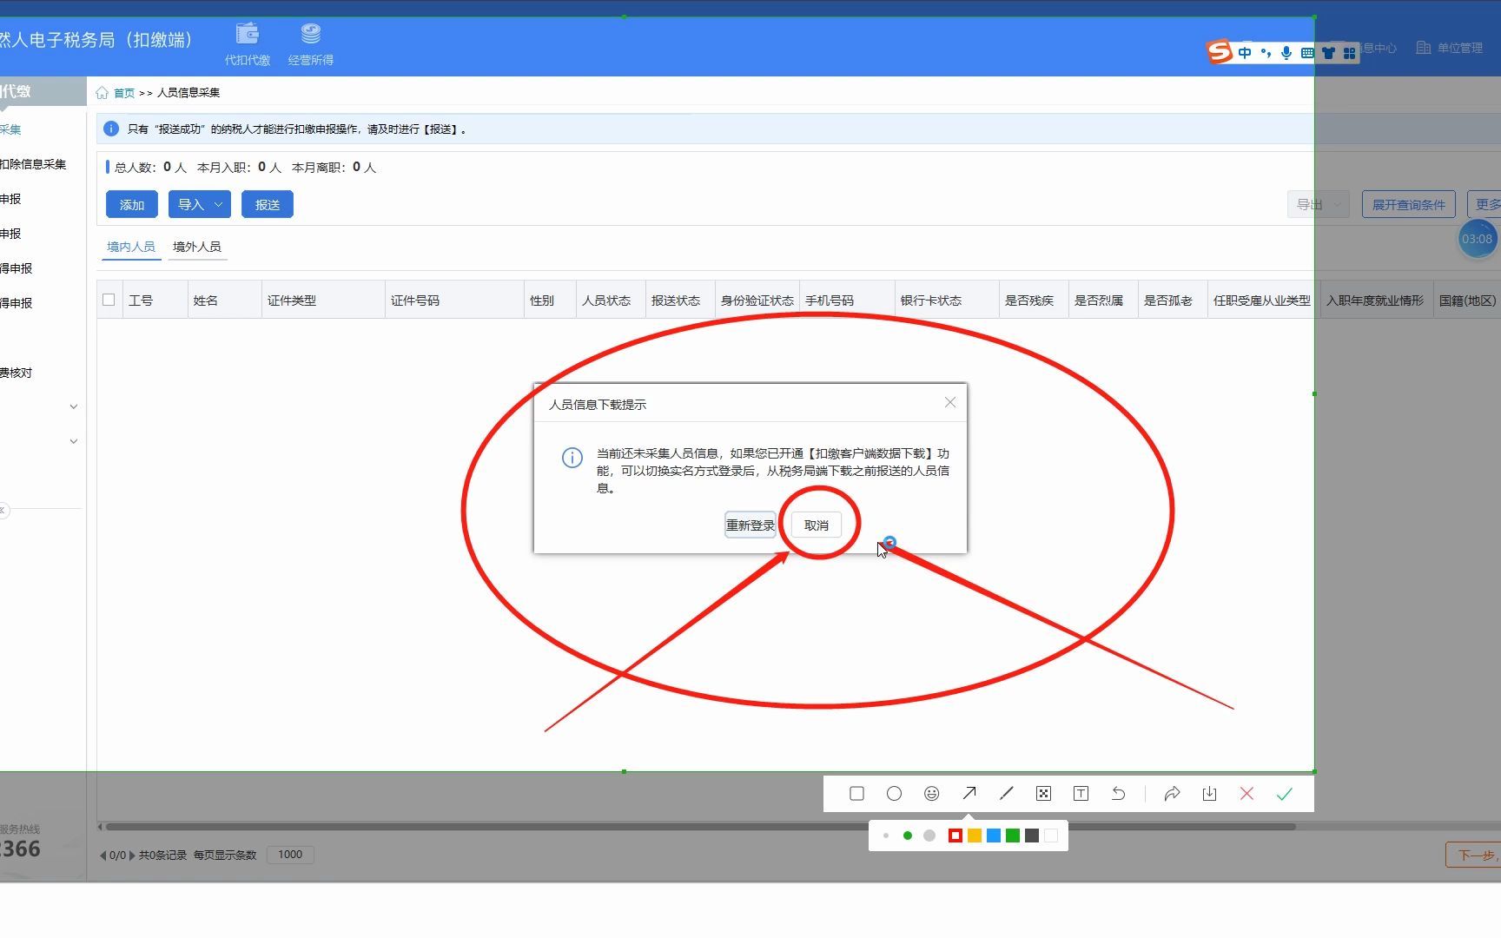
Task: Cancel screenshot with red X
Action: tap(1246, 793)
